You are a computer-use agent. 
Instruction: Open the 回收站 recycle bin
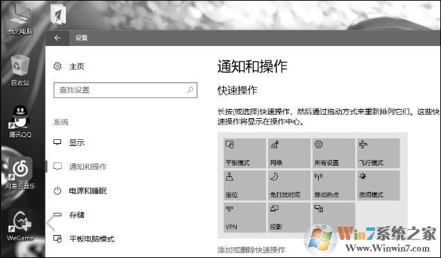point(20,70)
